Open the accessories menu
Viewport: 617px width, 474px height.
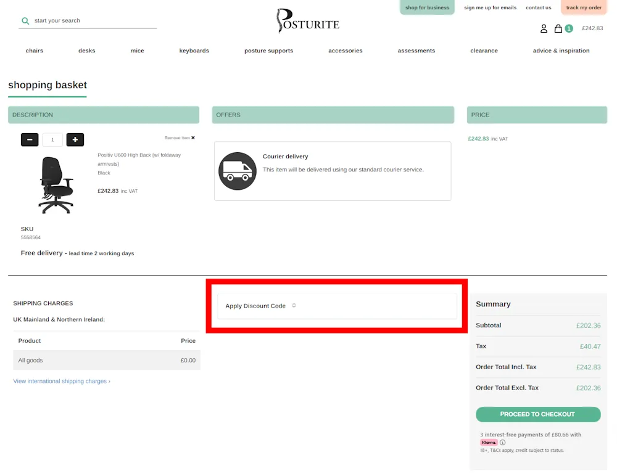346,51
